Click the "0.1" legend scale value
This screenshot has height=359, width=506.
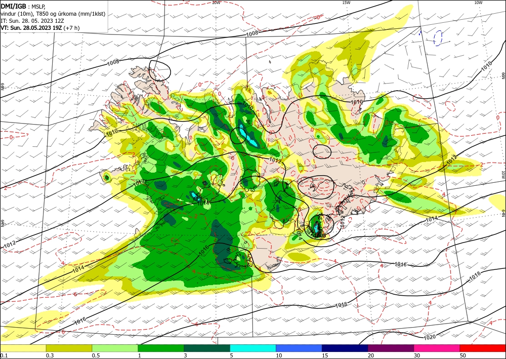click(4, 355)
